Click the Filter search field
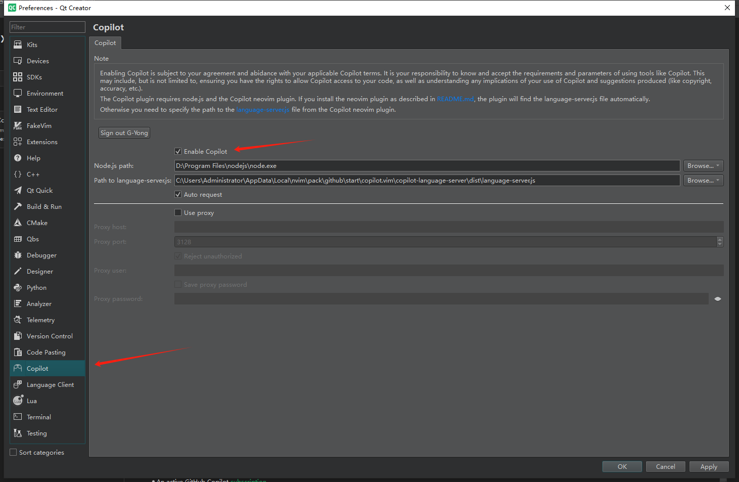Screen dimensions: 739x482 point(48,27)
